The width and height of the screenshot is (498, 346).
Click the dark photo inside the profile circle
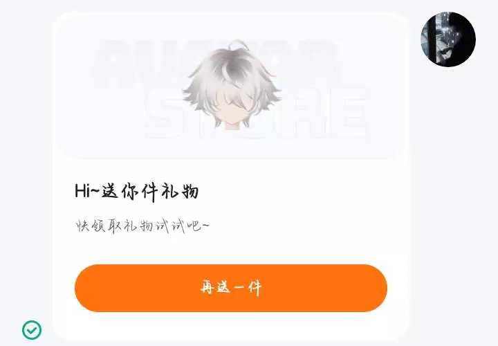pyautogui.click(x=448, y=39)
